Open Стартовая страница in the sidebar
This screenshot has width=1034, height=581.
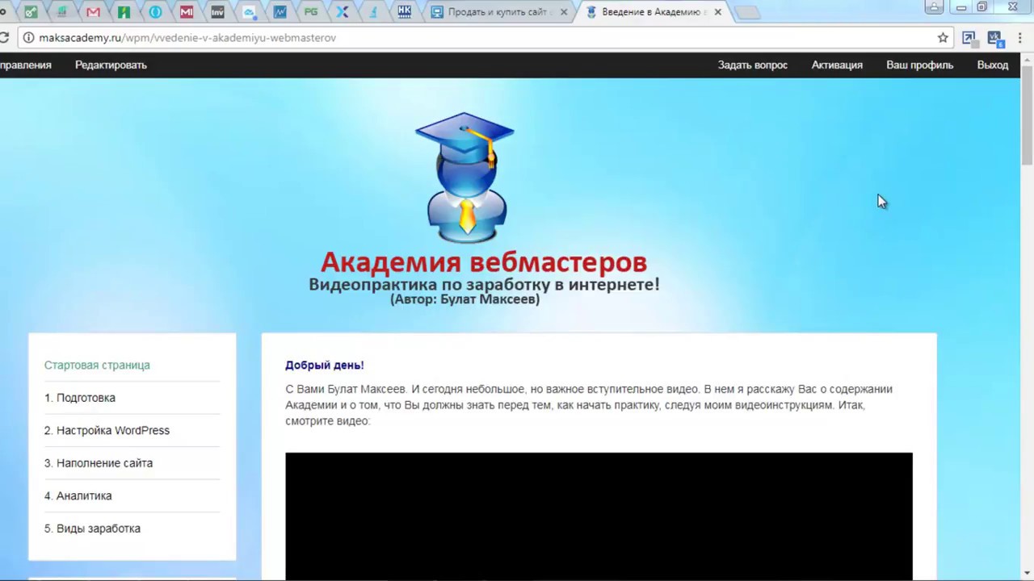[97, 366]
